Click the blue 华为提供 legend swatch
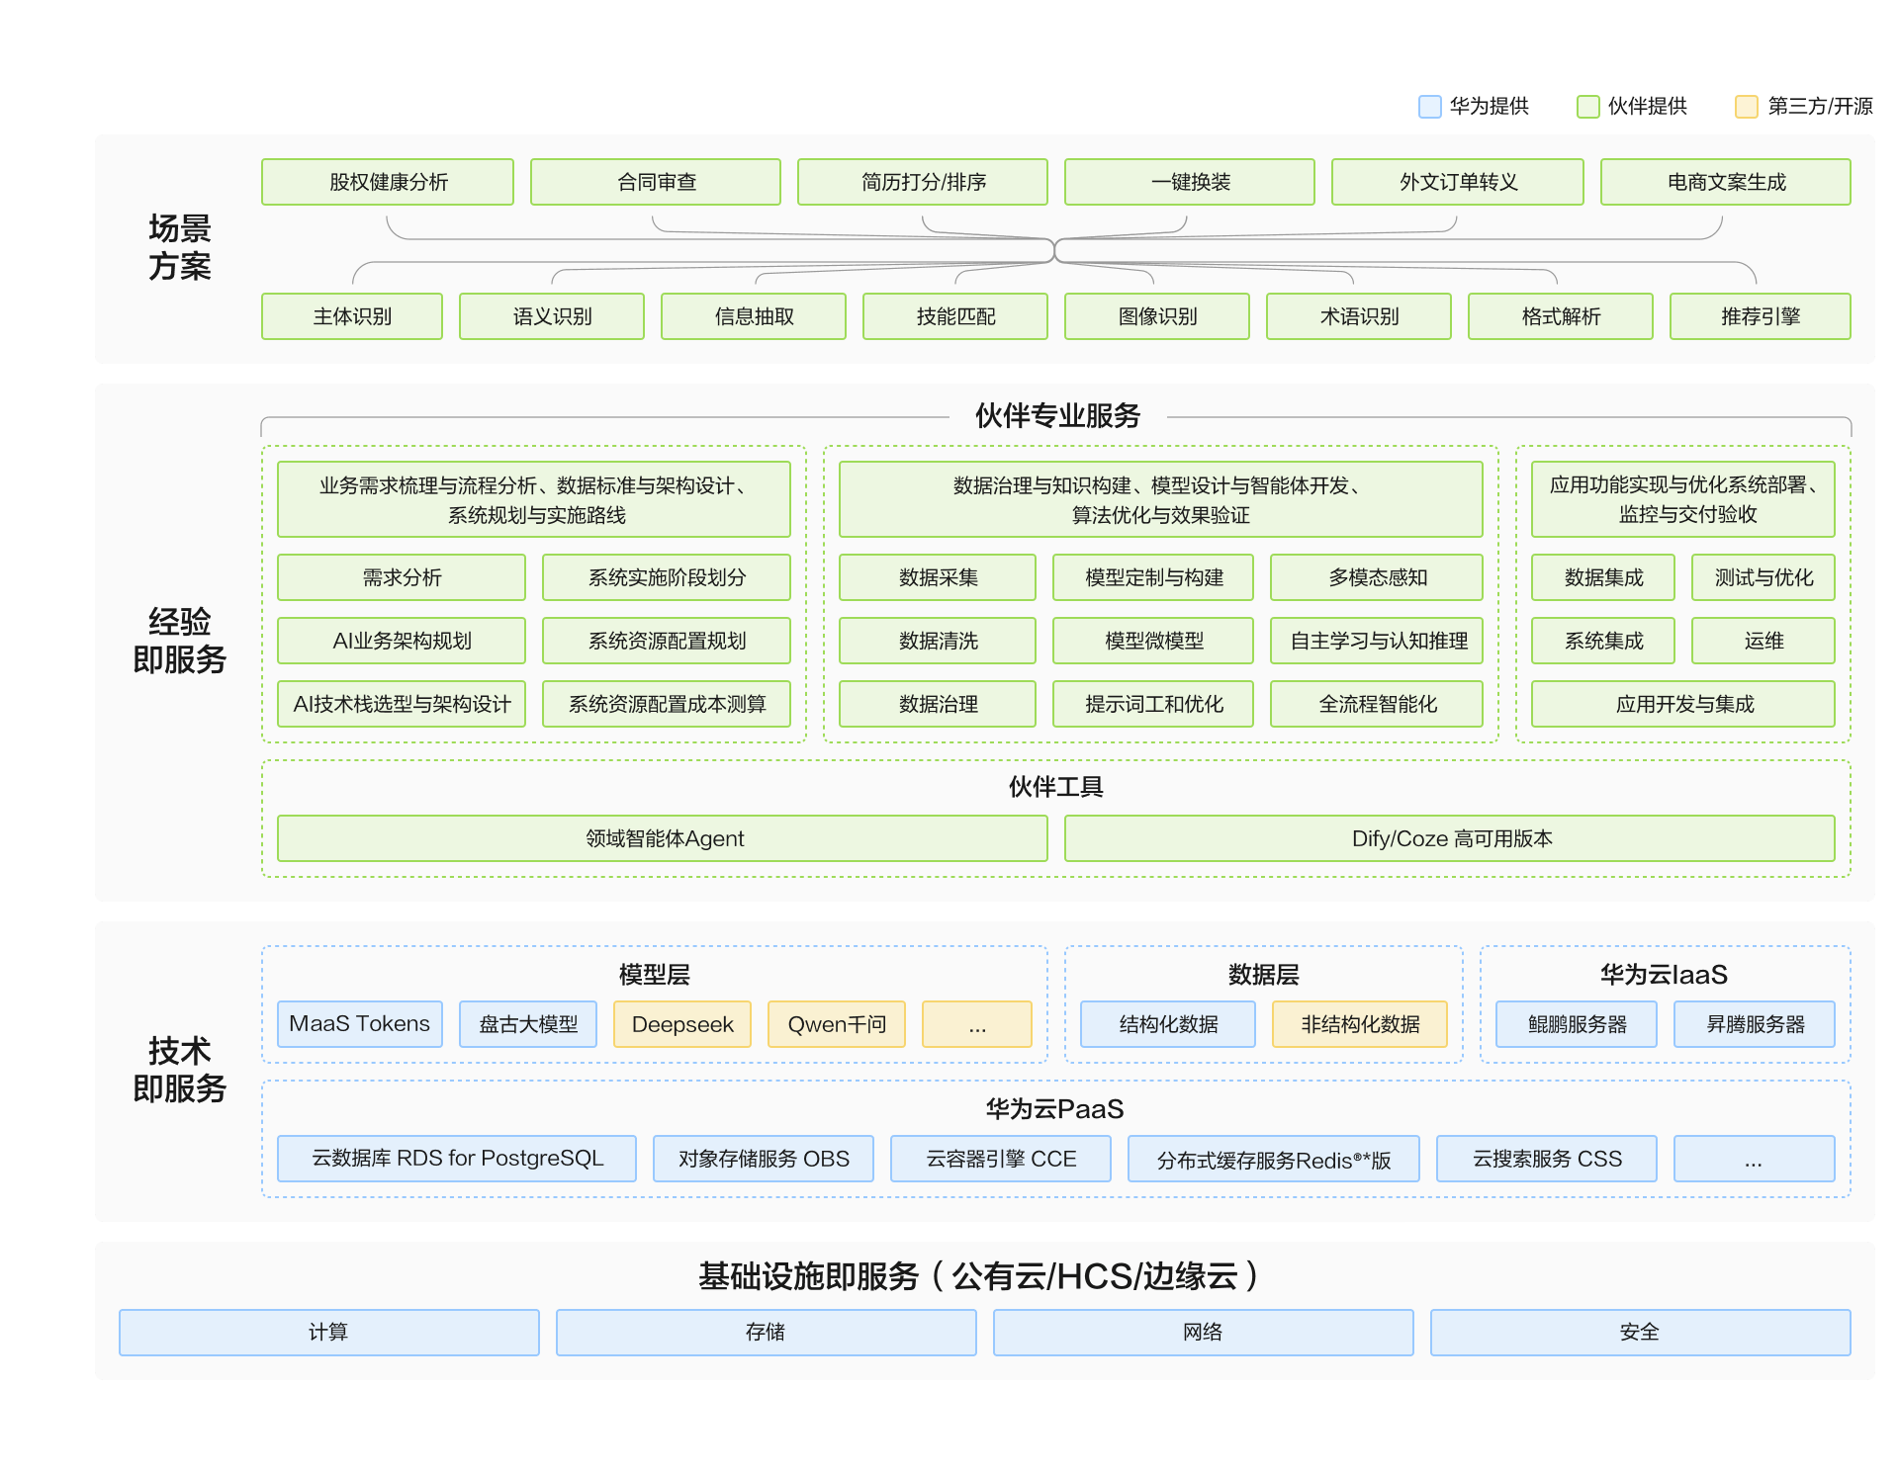 tap(1429, 107)
